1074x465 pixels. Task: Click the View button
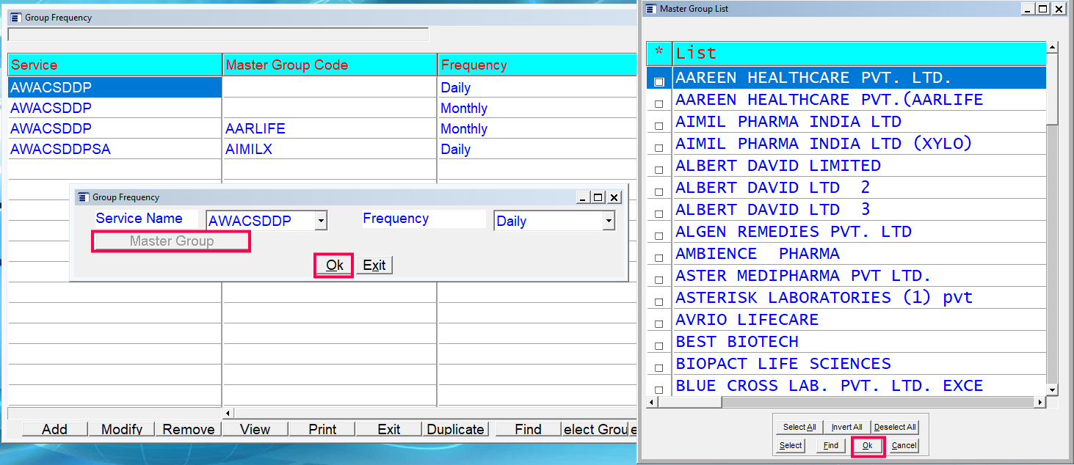[x=255, y=429]
